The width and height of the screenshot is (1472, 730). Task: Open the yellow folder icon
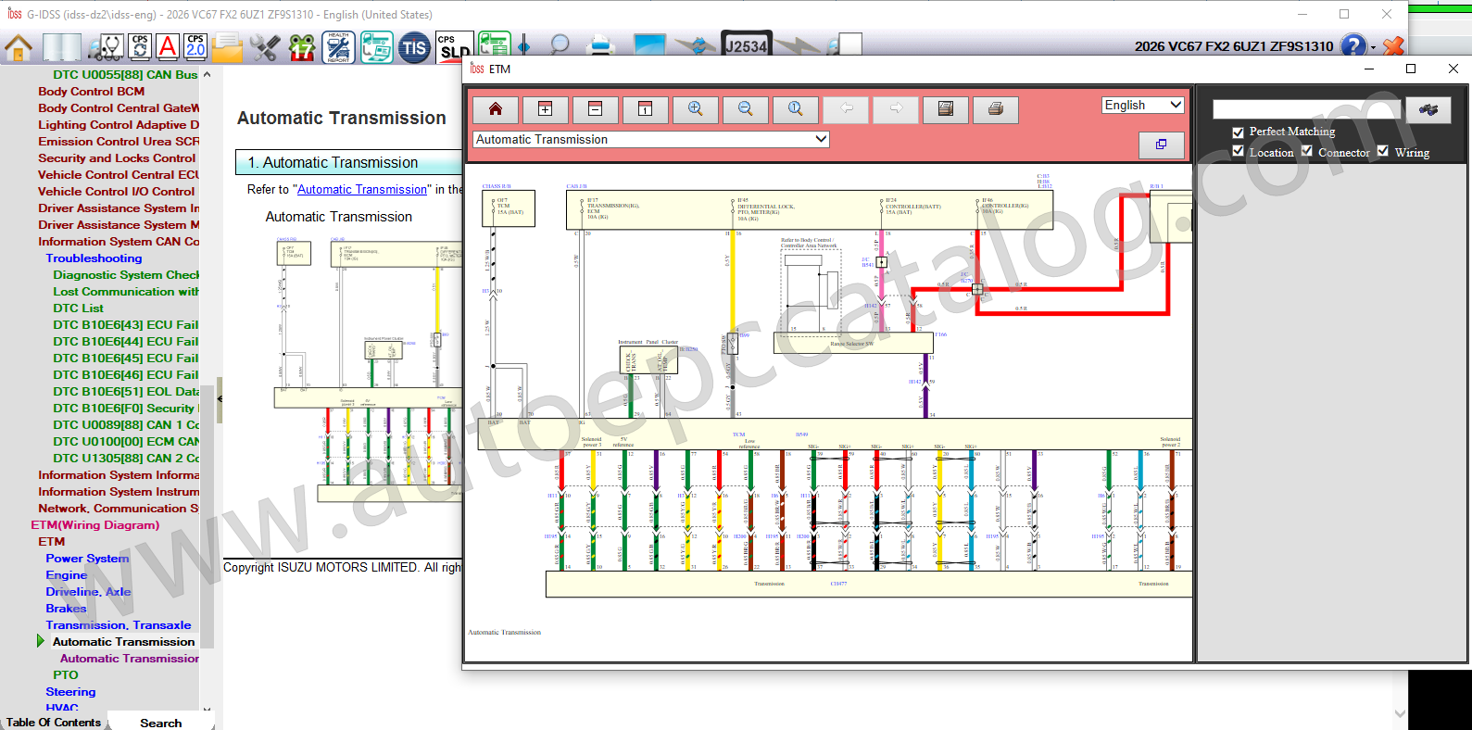pos(227,47)
